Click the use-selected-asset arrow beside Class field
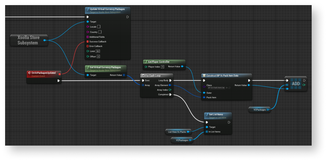This screenshot has height=161, width=327. (227, 88)
